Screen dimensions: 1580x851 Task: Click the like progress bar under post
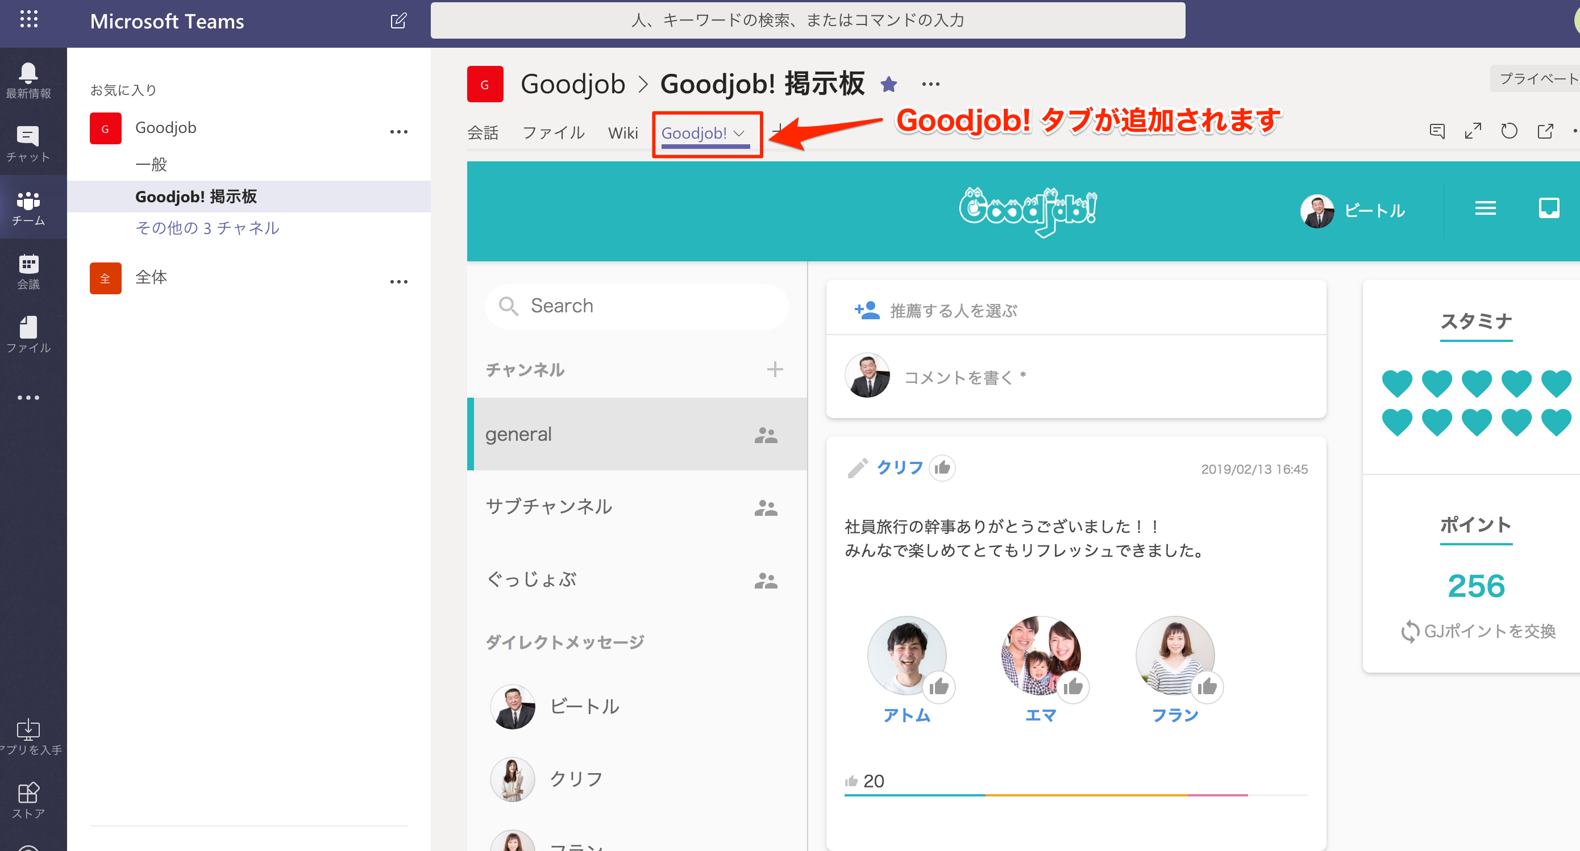[x=1076, y=795]
